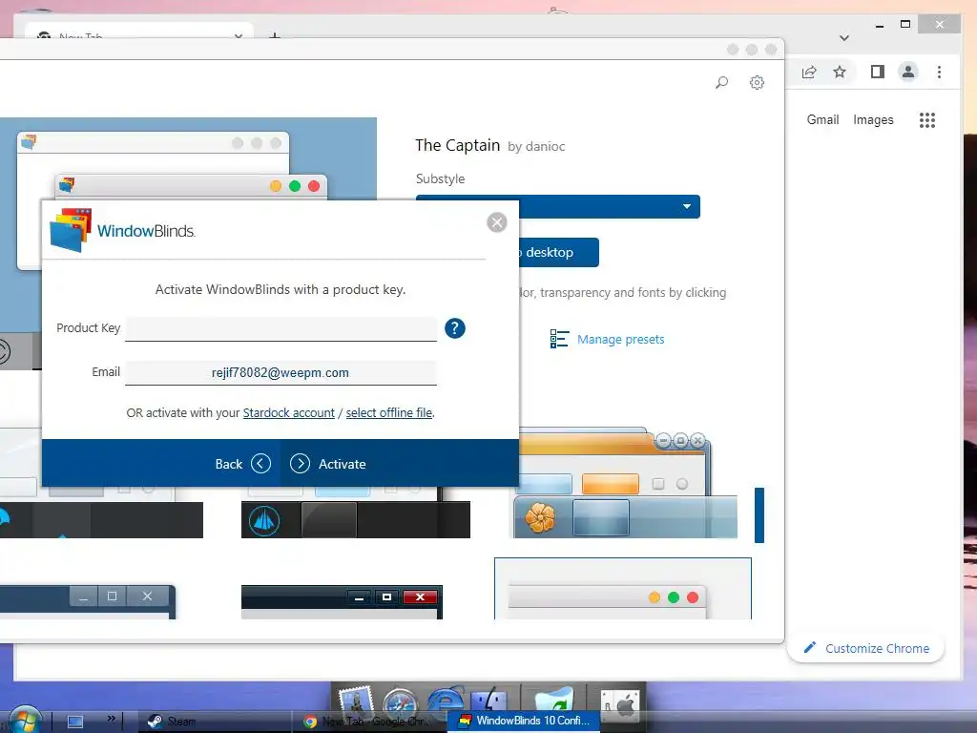Select the dark skin with sailboat icon
Viewport: 977px width, 733px height.
356,513
